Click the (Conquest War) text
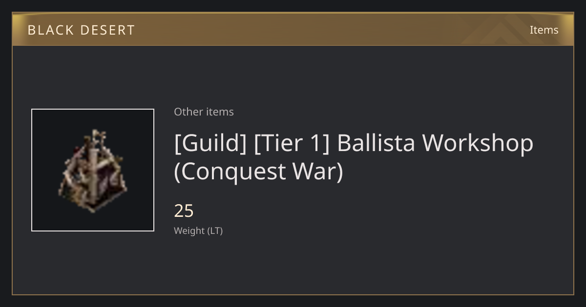 [x=259, y=172]
